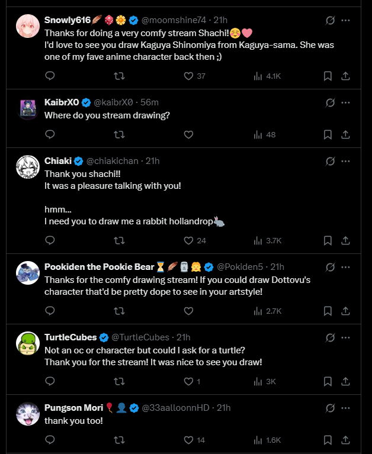
Task: Visit @TurtleCubes handle link
Action: click(x=140, y=337)
